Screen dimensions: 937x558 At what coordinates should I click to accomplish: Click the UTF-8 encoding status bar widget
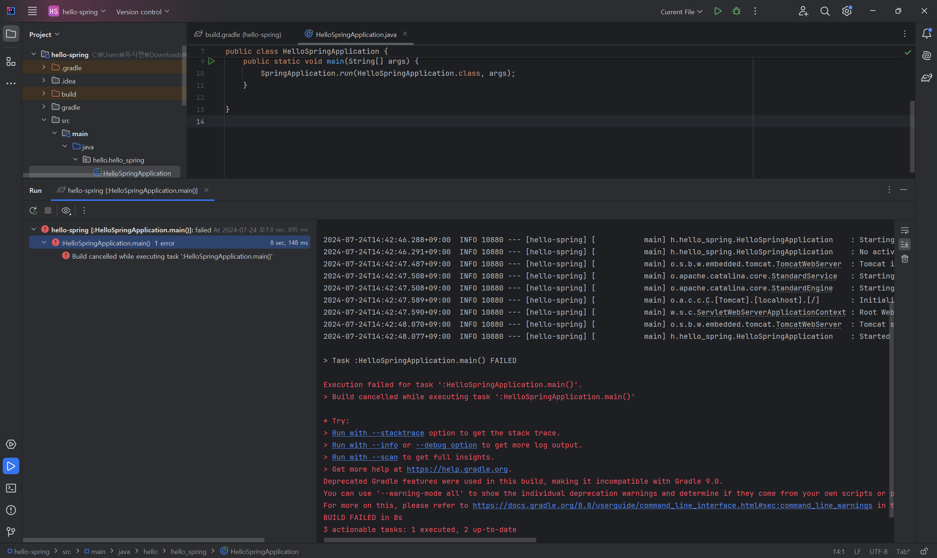tap(878, 552)
